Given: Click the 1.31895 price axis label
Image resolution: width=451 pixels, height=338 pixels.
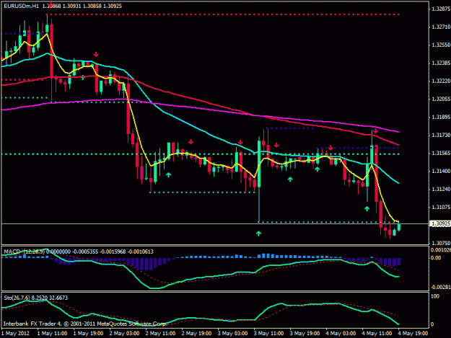Looking at the screenshot, I should (441, 117).
